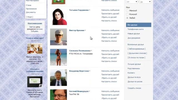Open the webinar ad image

point(35,82)
